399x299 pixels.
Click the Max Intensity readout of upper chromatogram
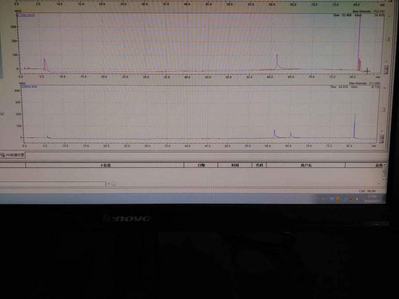point(368,12)
